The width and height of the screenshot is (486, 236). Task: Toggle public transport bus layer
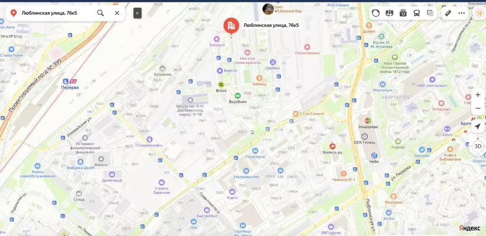(x=416, y=13)
